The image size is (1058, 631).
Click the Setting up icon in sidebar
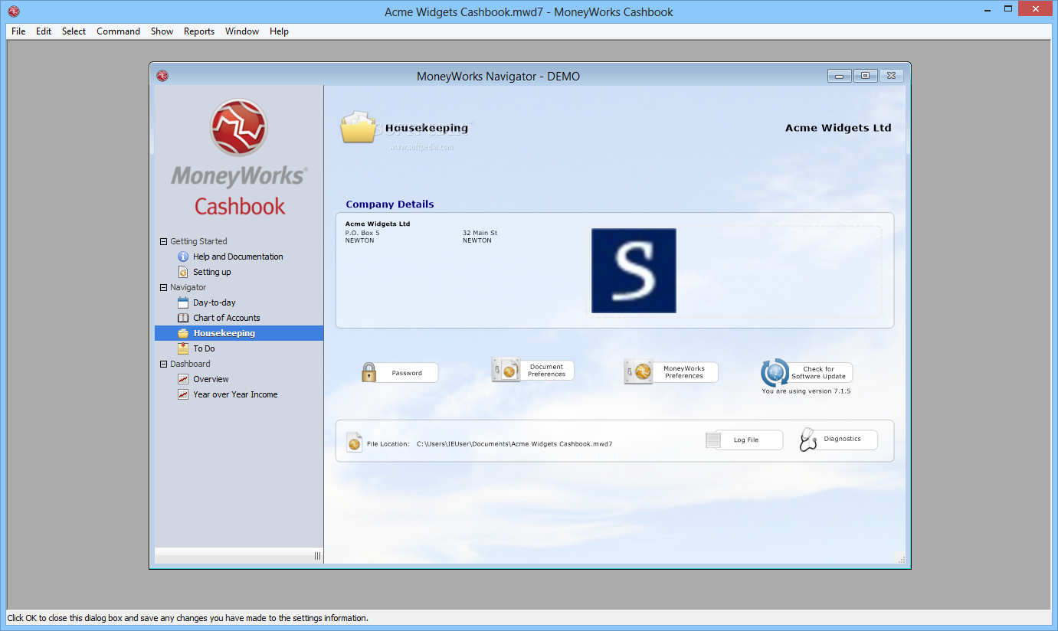click(x=183, y=272)
